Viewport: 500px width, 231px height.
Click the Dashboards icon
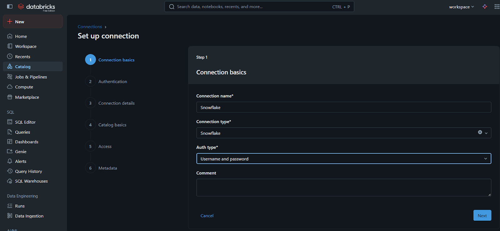[10, 142]
